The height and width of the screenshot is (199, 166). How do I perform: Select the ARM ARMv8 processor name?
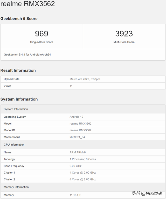pos(78,152)
